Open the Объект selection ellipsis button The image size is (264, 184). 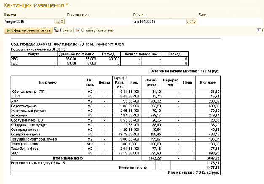coord(188,21)
